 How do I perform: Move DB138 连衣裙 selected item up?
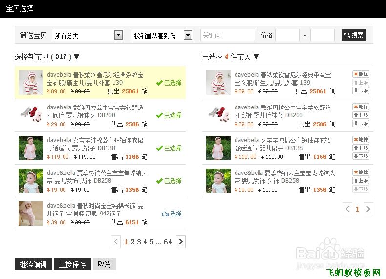(x=361, y=148)
